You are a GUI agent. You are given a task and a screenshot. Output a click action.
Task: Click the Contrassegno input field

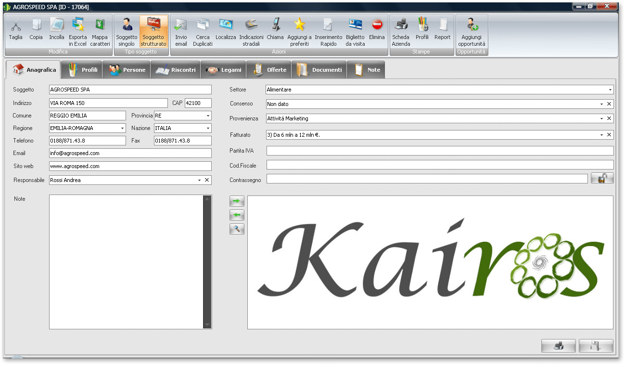tap(427, 179)
